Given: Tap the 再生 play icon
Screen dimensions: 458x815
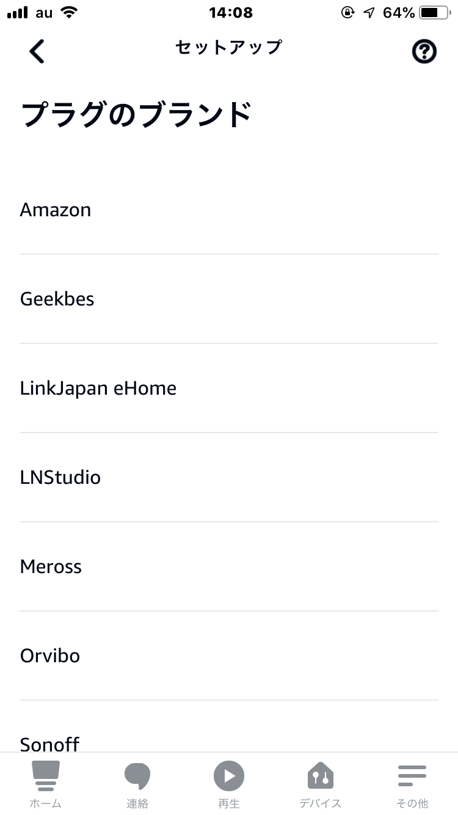Looking at the screenshot, I should click(229, 776).
